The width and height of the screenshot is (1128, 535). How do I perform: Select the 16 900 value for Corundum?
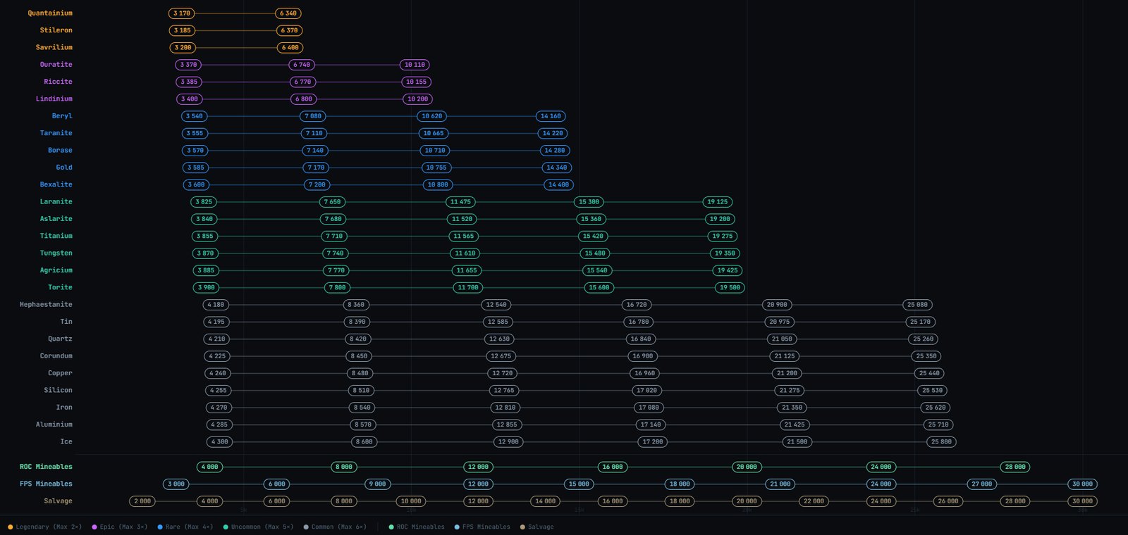(x=643, y=356)
